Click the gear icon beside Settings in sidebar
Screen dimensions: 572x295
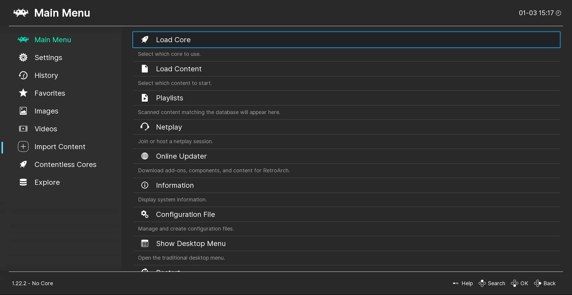pyautogui.click(x=23, y=57)
